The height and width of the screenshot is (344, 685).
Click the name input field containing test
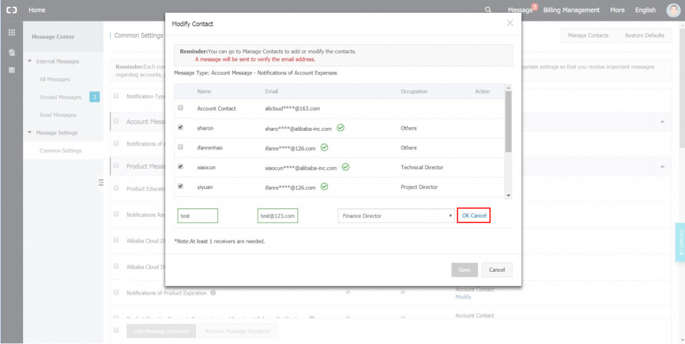[x=198, y=216]
